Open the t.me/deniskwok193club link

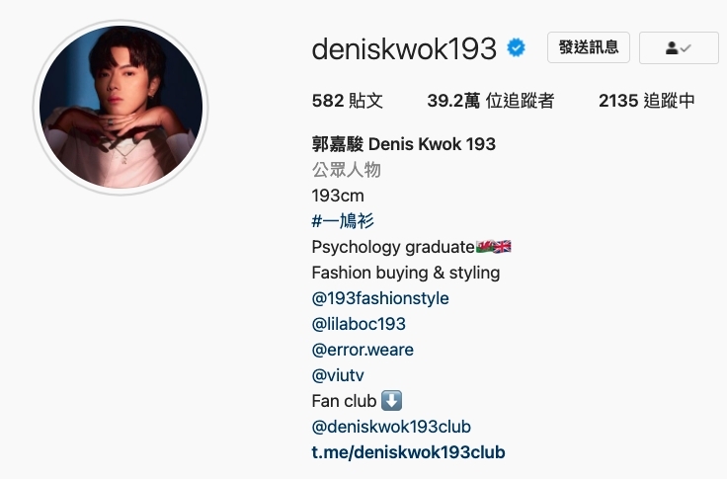(409, 452)
